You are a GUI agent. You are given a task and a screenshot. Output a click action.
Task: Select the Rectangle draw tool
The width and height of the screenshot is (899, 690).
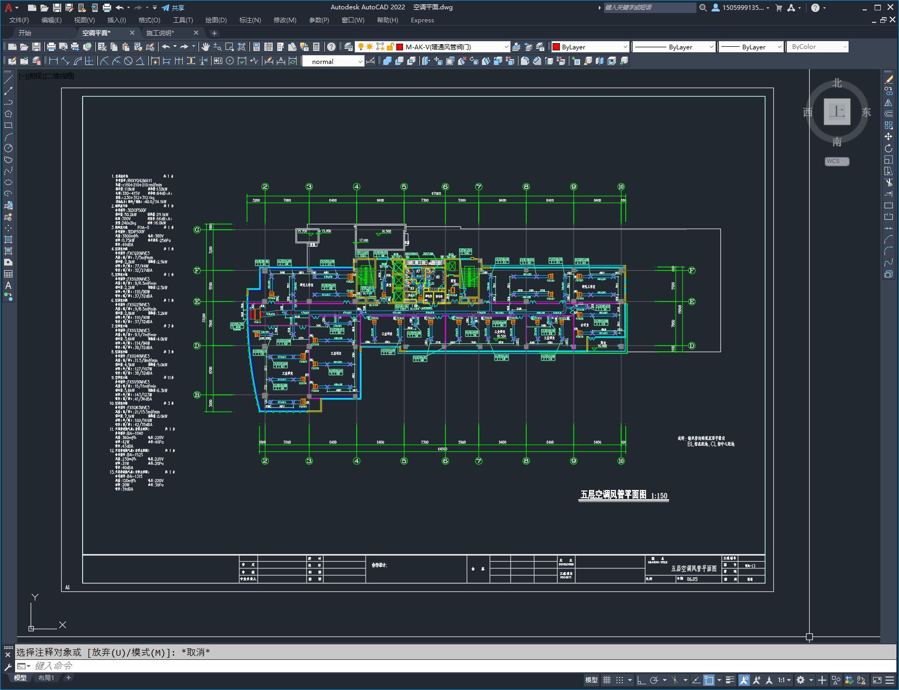click(8, 126)
